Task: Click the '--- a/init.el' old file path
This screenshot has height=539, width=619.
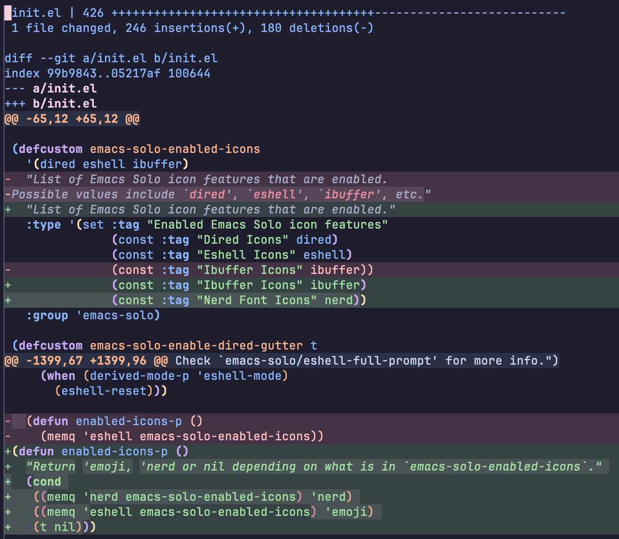Action: [64, 88]
